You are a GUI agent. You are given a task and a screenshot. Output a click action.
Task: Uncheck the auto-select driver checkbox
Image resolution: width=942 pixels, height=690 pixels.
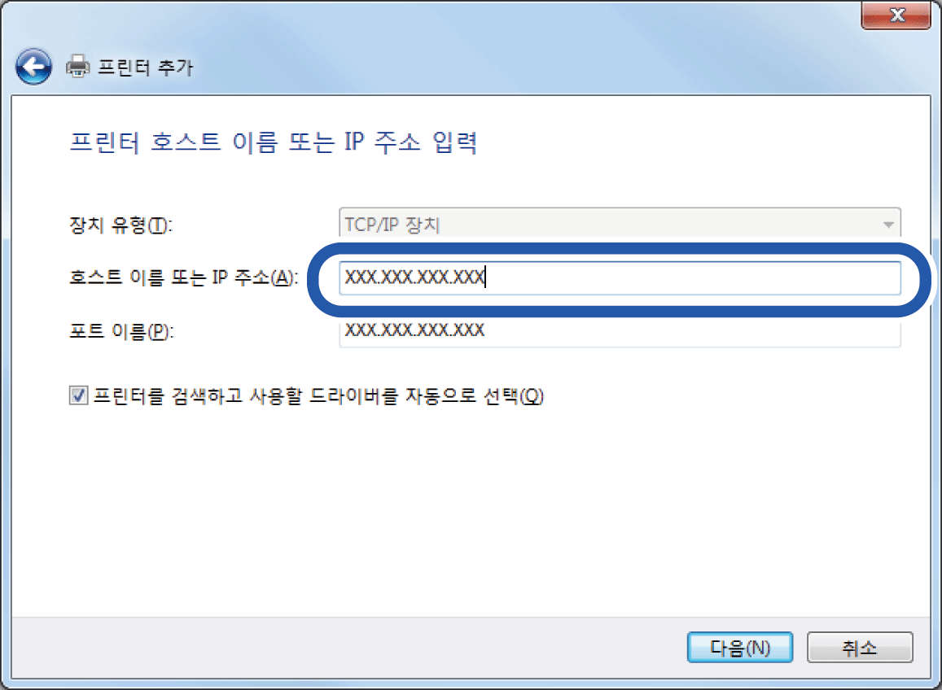(78, 395)
